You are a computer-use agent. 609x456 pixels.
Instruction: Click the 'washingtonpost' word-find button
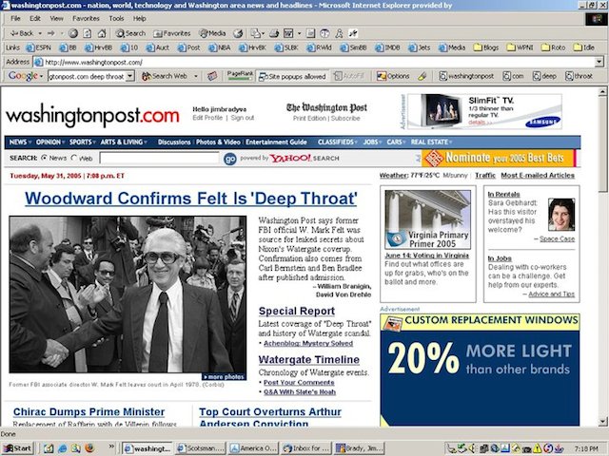point(466,76)
